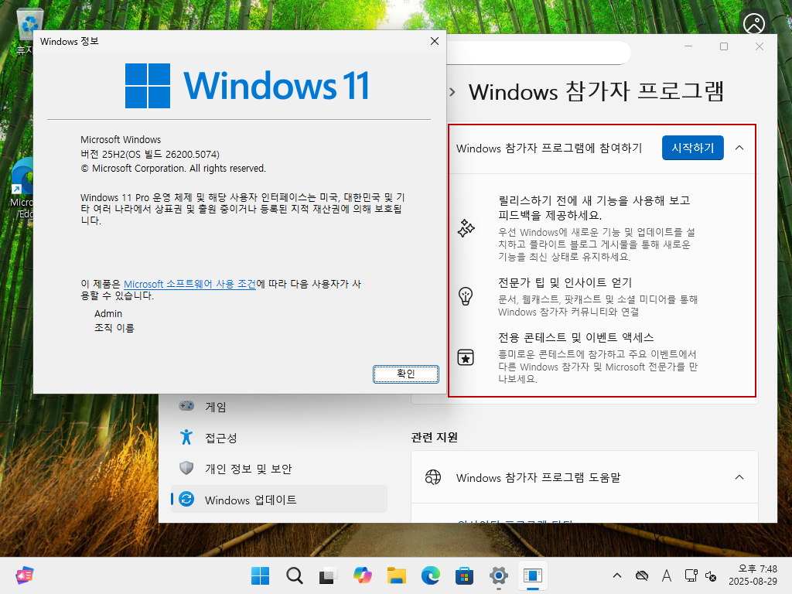The image size is (792, 594).
Task: Click the shield icon beside 개인 정보 및 보안
Action: coord(186,468)
